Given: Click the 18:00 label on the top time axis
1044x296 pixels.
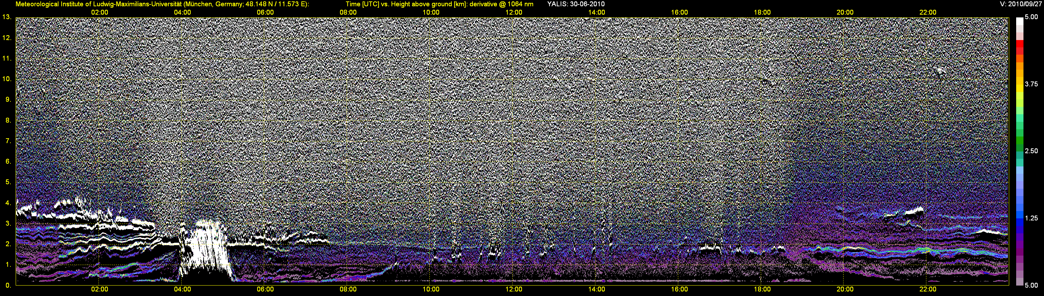Looking at the screenshot, I should coord(762,13).
